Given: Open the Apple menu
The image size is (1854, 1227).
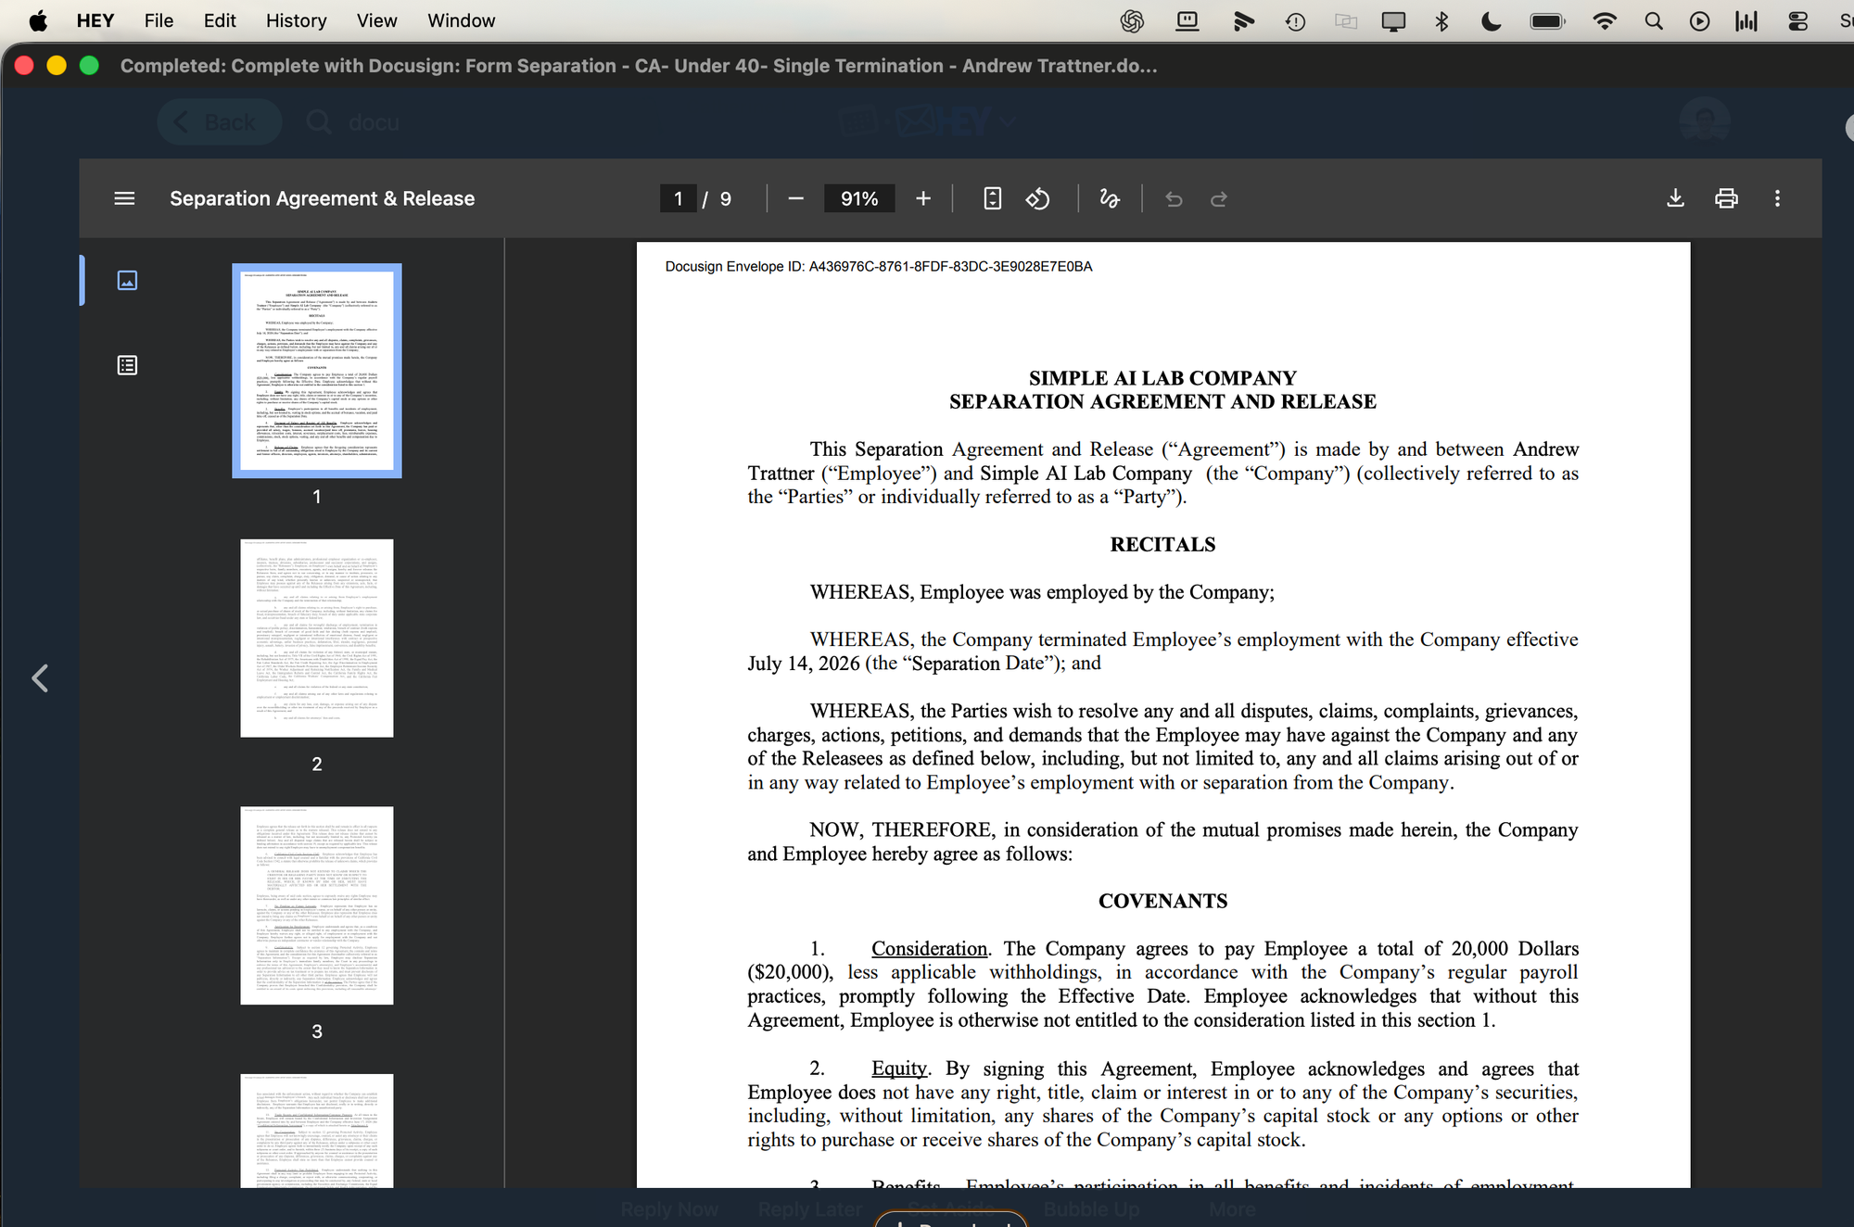Looking at the screenshot, I should click(x=38, y=20).
